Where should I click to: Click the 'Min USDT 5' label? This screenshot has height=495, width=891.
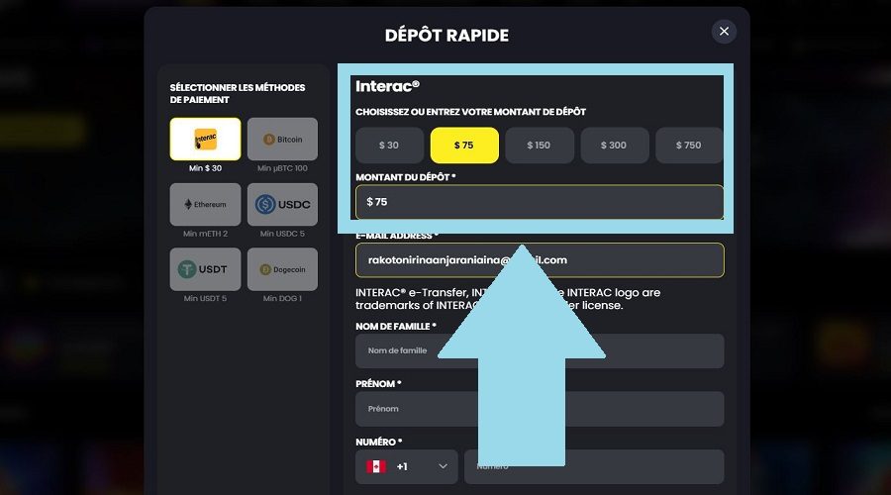(205, 298)
